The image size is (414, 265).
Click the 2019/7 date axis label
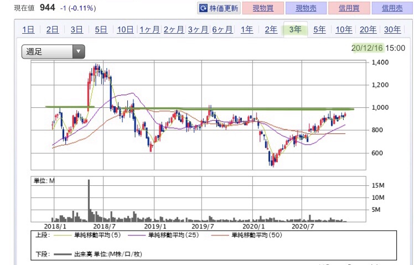pyautogui.click(x=203, y=226)
